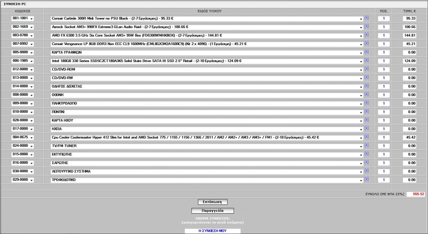Expand the ΛΕΙΤΟΥΡΓΙΚΟ ΣΥΣΤΗΜΑ product list
The image size is (428, 234).
click(207, 172)
